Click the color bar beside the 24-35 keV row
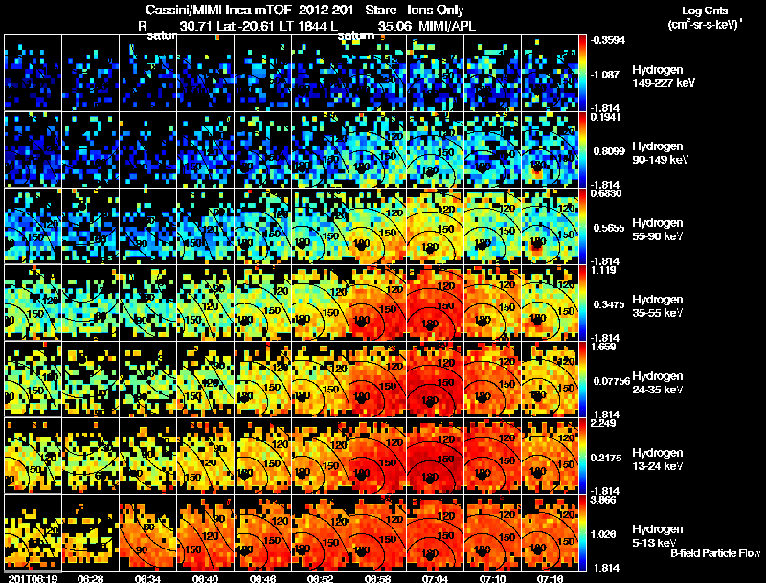 582,379
